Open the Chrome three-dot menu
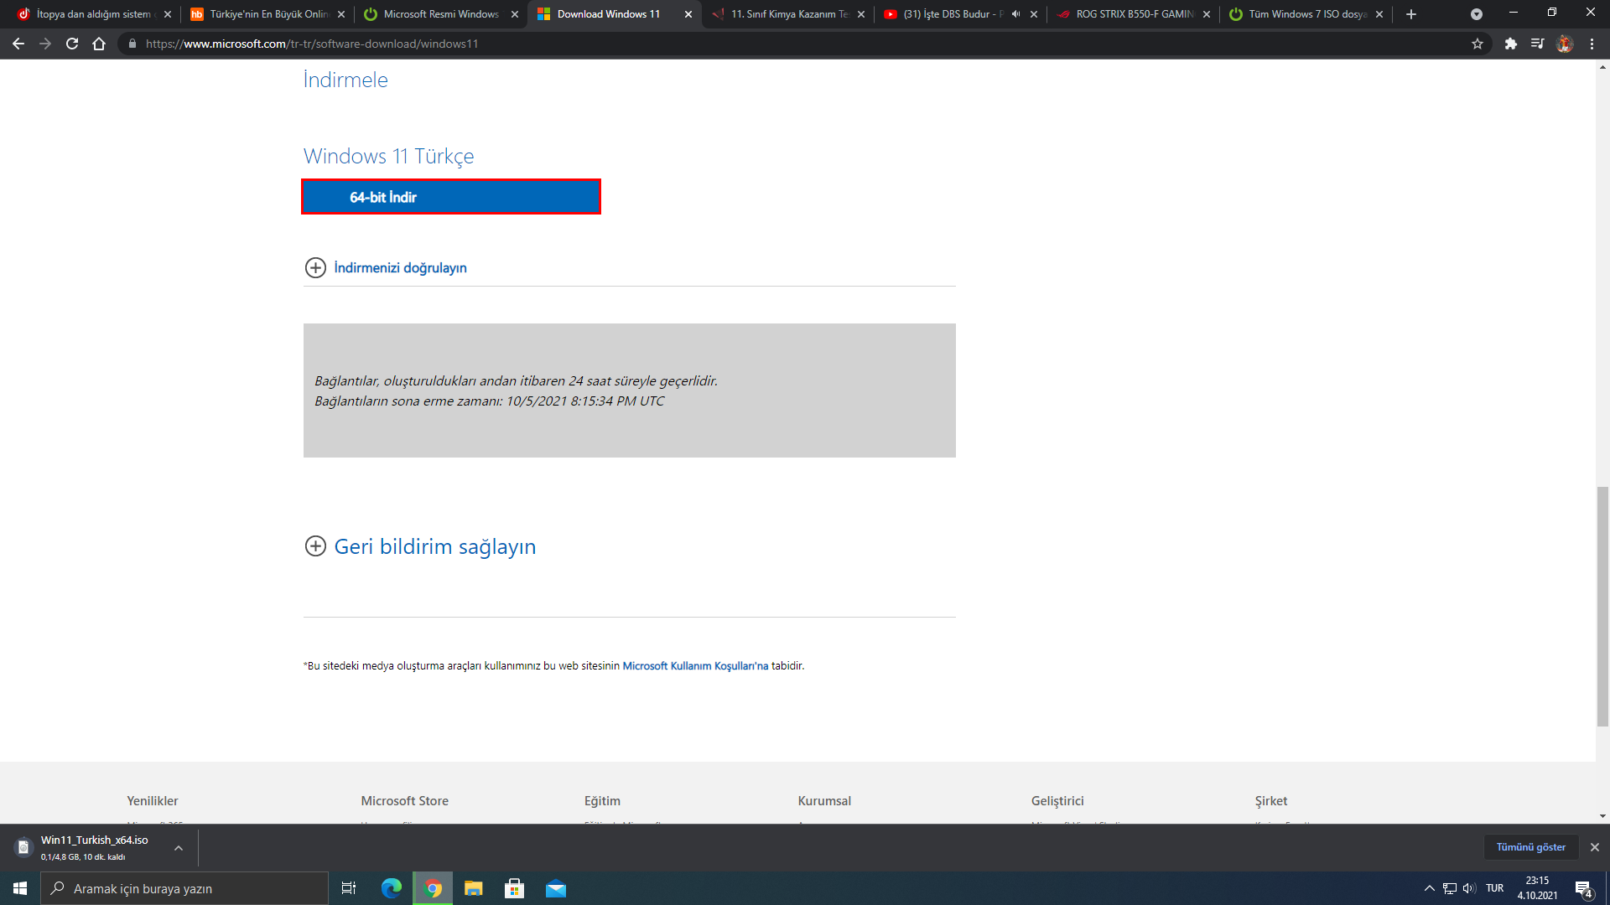1610x905 pixels. point(1592,44)
